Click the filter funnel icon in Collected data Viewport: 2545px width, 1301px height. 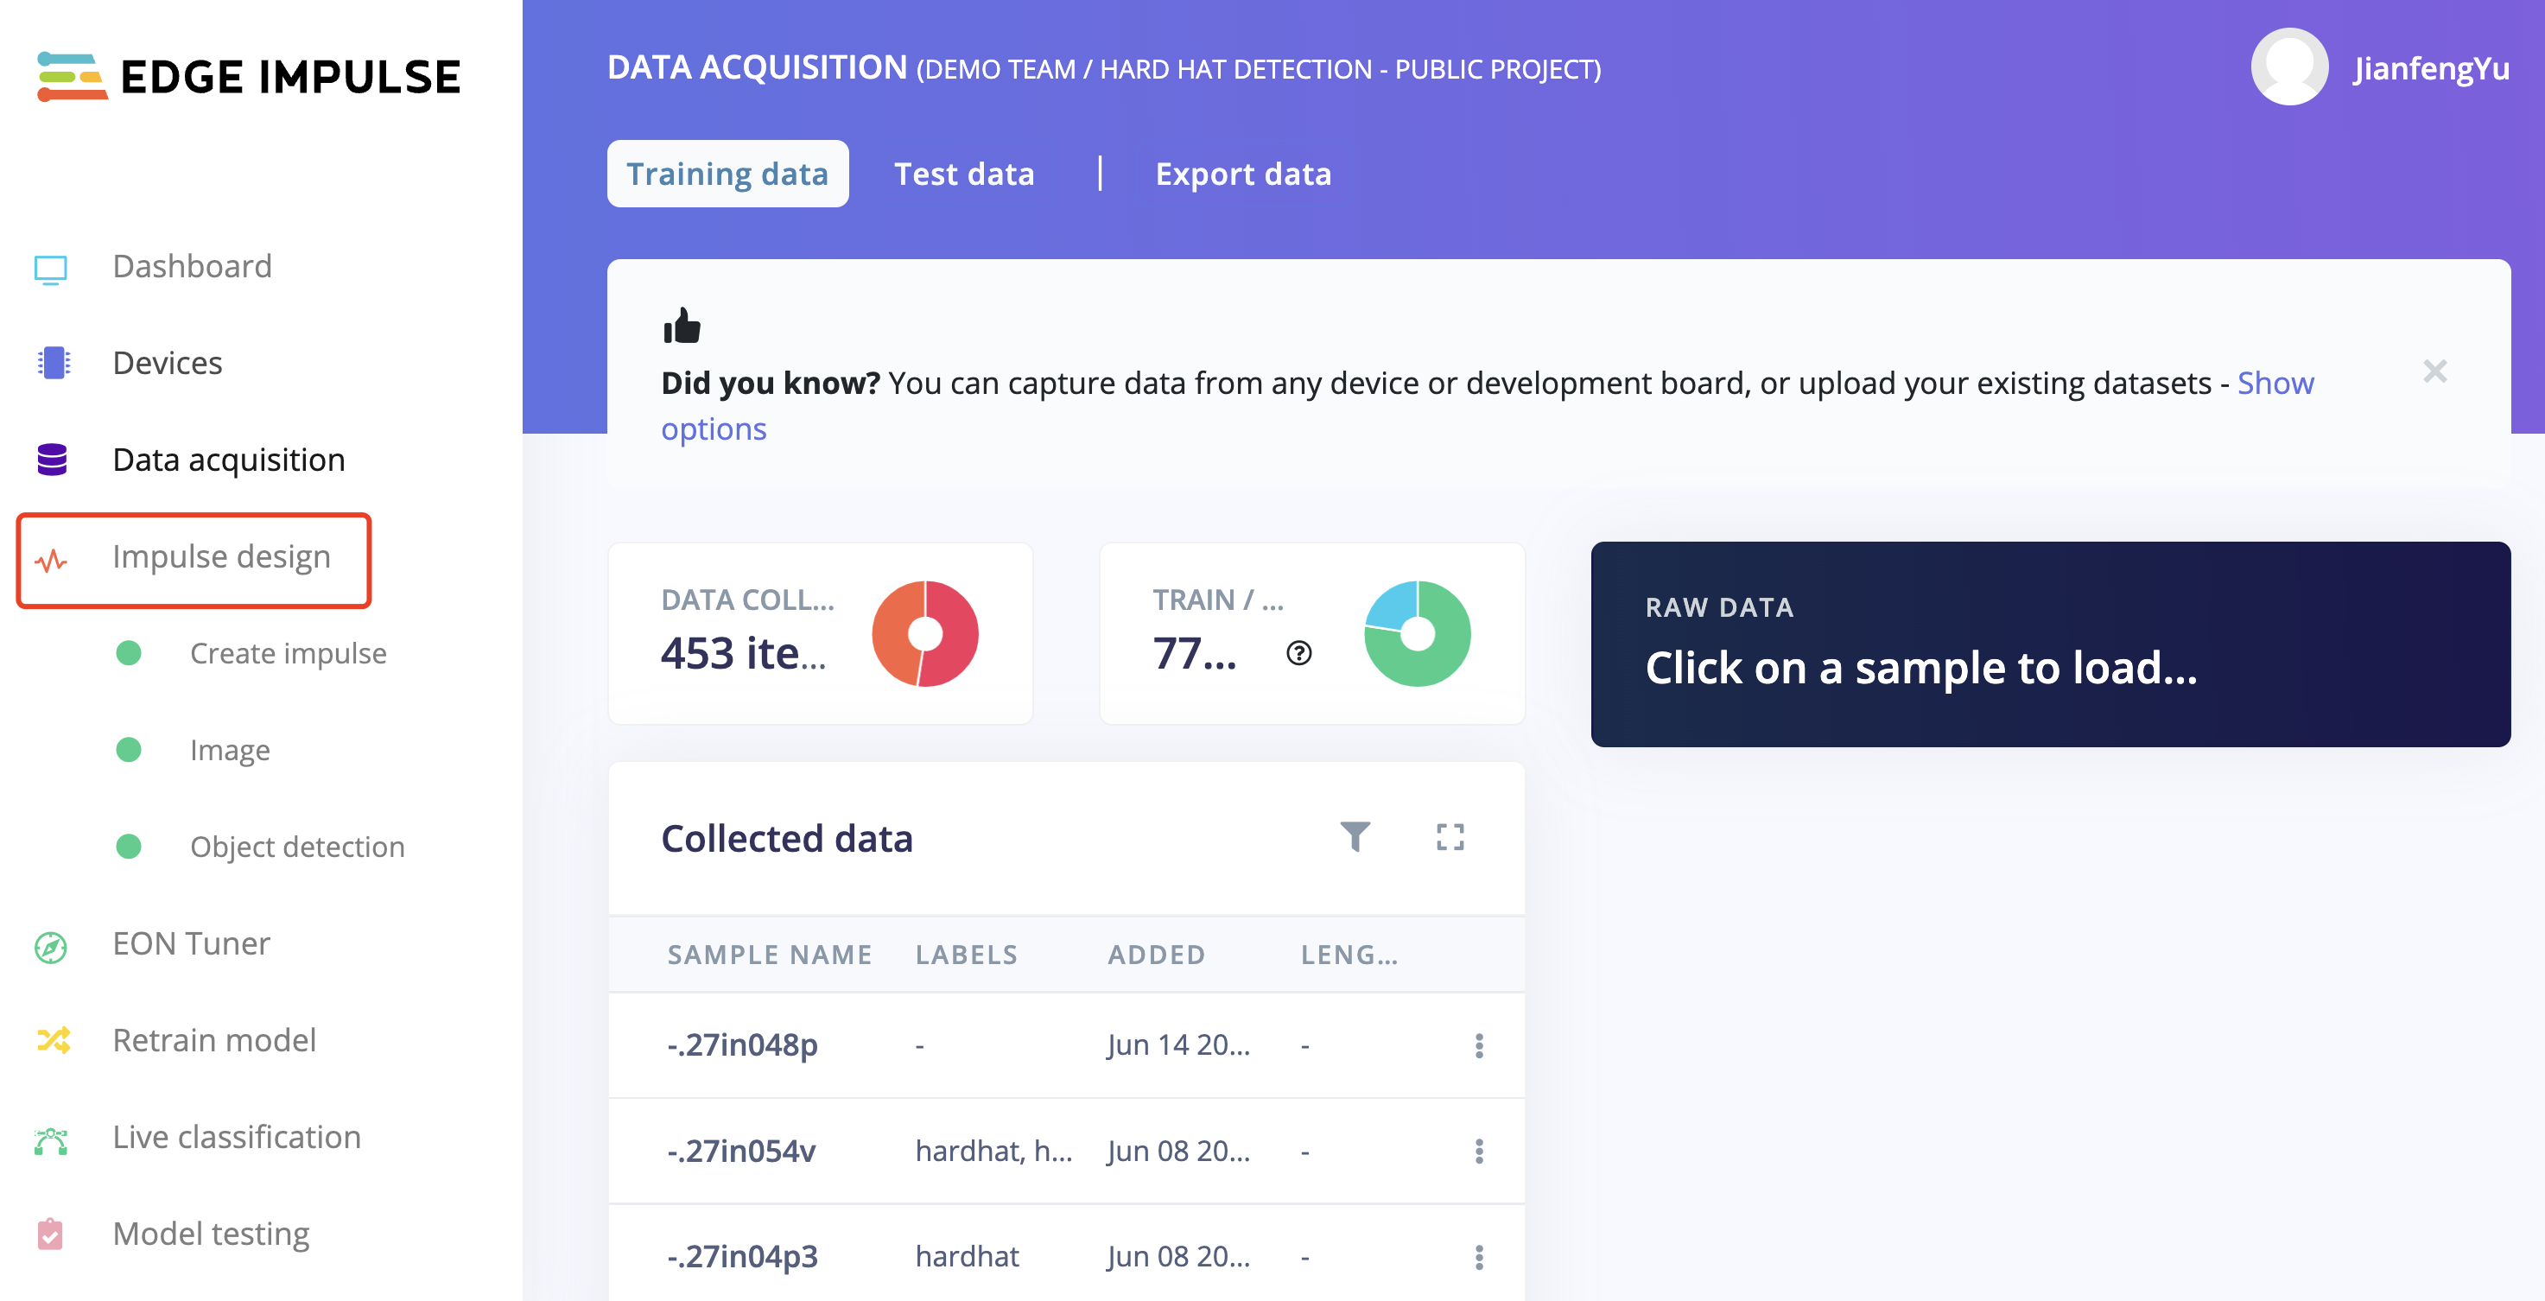coord(1355,837)
